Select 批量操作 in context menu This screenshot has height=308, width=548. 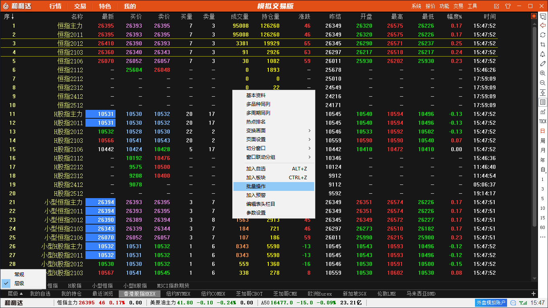tap(274, 186)
